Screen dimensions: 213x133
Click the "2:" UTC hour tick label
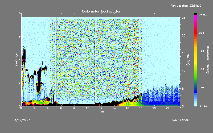tap(35, 108)
